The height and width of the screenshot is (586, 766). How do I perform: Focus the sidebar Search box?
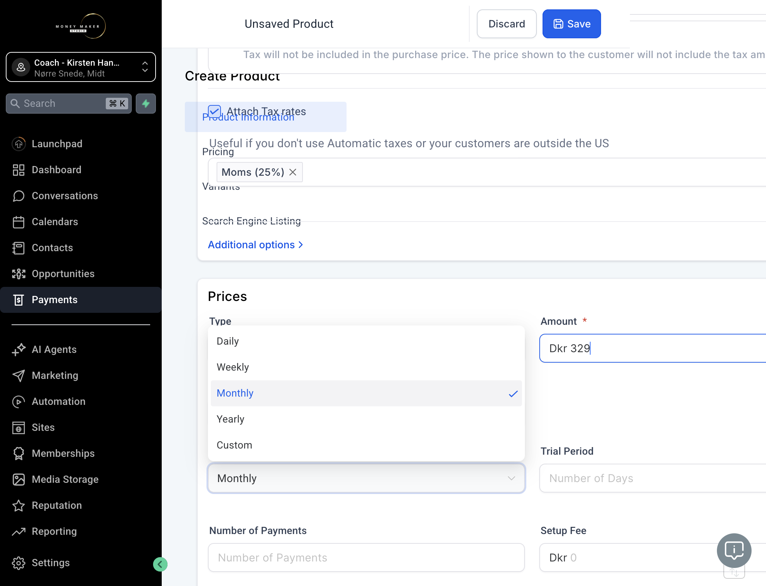[x=69, y=104]
